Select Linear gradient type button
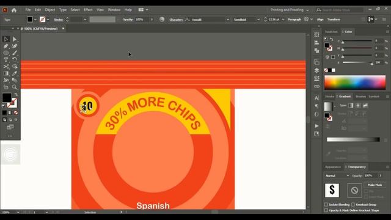This screenshot has height=220, width=391. 351,106
